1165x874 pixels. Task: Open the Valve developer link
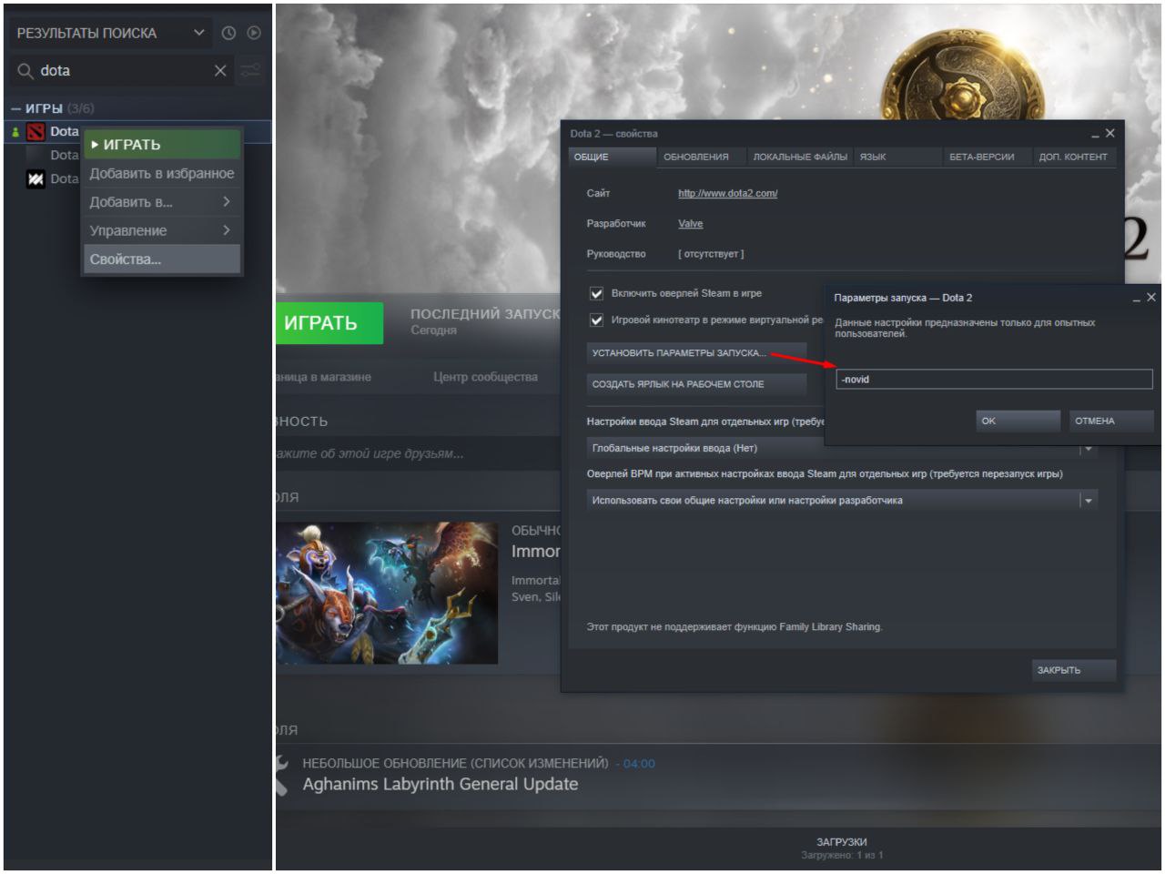(690, 224)
